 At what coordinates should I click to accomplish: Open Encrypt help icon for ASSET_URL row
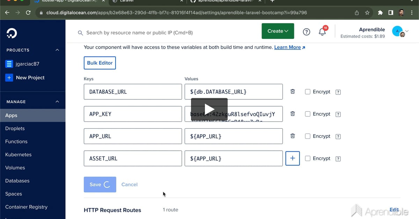338,159
